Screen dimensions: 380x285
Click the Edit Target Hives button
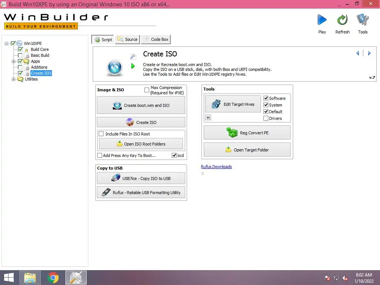[x=233, y=104]
